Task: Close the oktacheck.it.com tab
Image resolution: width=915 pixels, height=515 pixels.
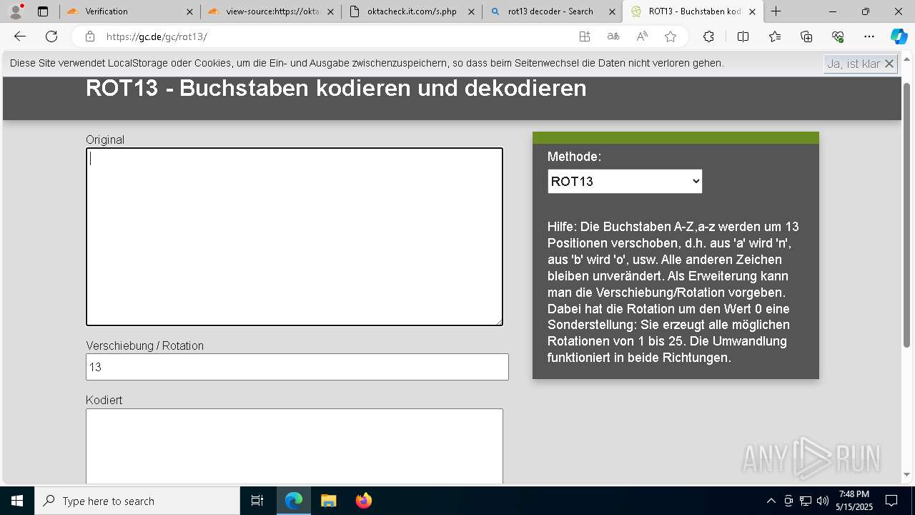Action: [471, 11]
